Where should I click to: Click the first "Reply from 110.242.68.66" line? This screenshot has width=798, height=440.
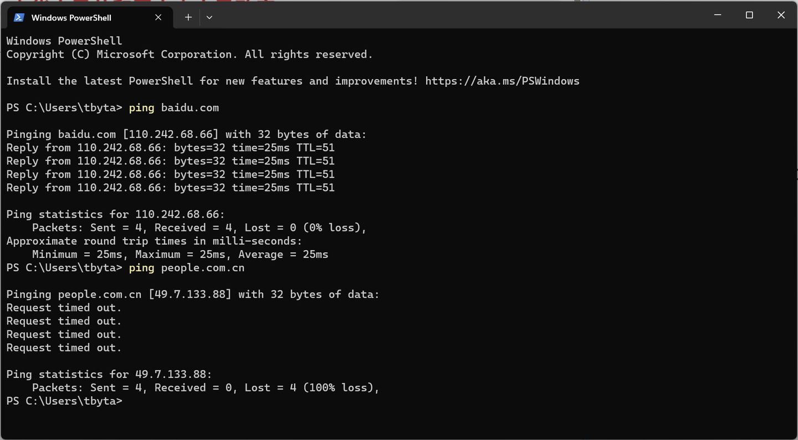pos(170,148)
